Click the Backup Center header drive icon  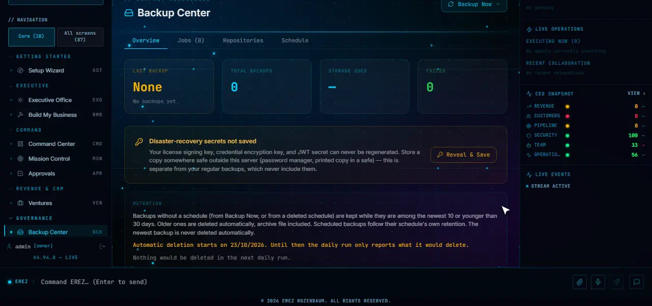129,13
